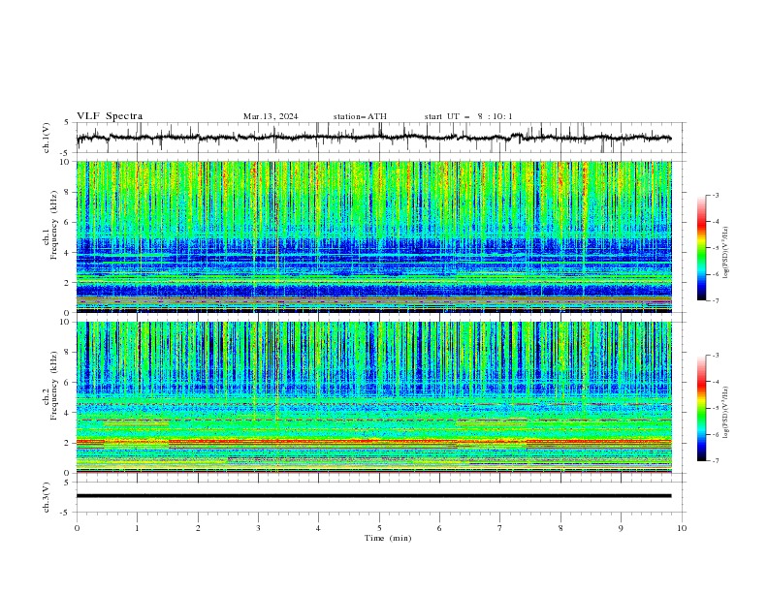Viewport: 768px width, 593px height.
Task: Click inside the ch.1 spectrogram plot
Action: click(x=374, y=236)
